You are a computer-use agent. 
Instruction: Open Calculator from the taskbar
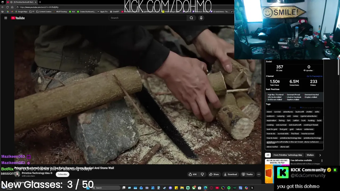point(159,188)
